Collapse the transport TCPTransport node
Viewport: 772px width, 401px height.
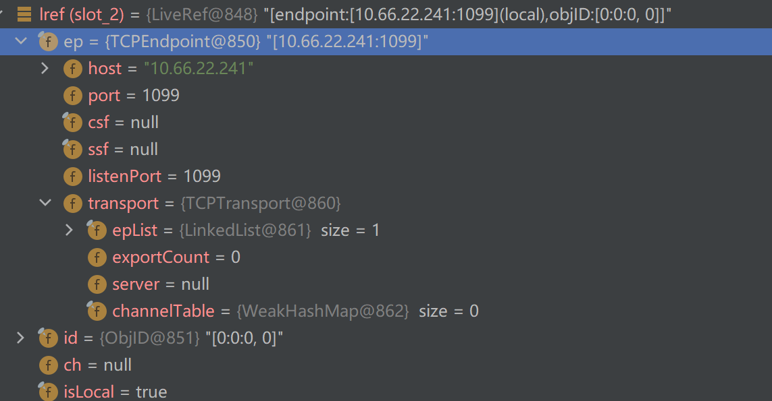[45, 204]
